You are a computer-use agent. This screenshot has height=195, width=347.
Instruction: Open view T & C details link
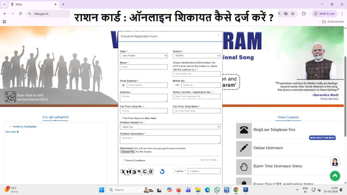209,160
